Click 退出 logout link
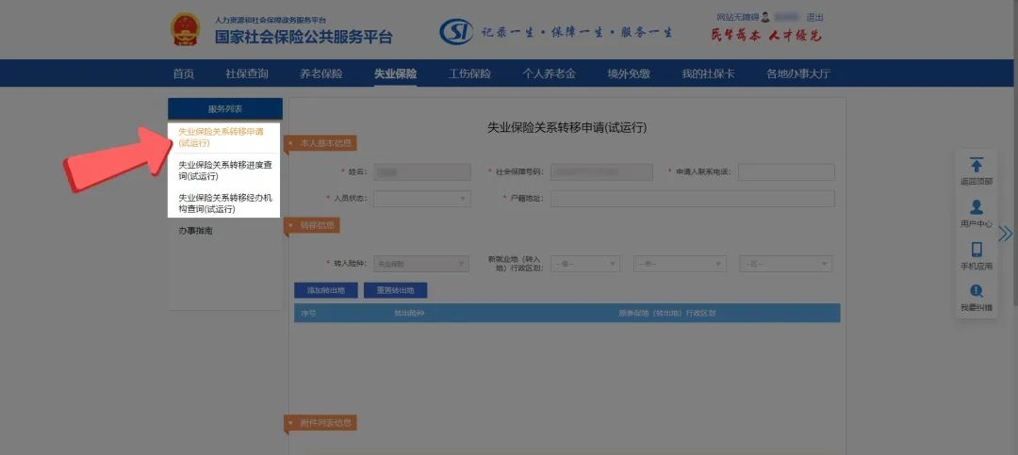Viewport: 1018px width, 455px height. 814,18
